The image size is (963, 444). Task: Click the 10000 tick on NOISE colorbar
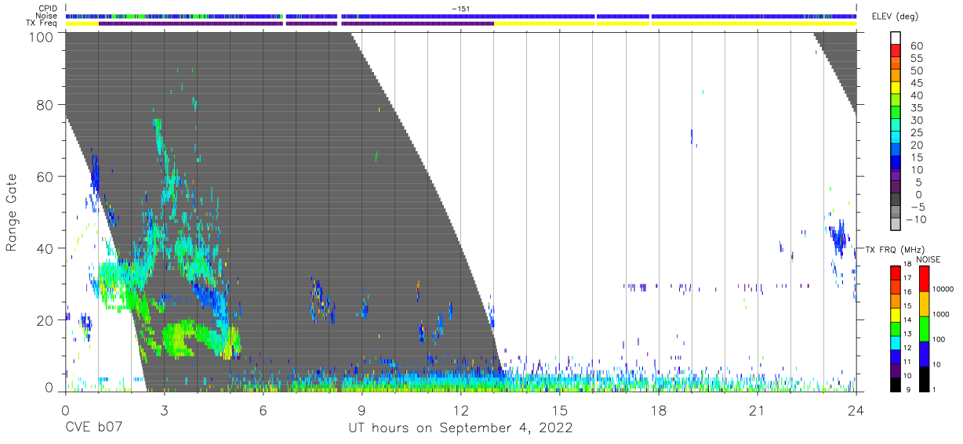click(944, 289)
